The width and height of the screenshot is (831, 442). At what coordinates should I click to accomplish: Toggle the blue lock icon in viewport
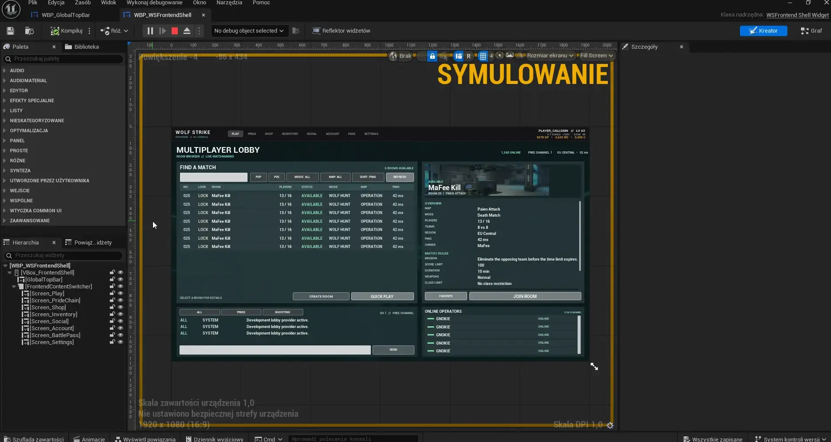432,56
